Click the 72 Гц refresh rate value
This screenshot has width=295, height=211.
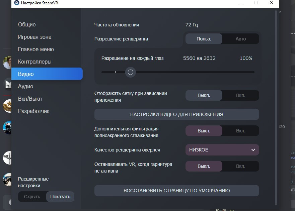192,25
